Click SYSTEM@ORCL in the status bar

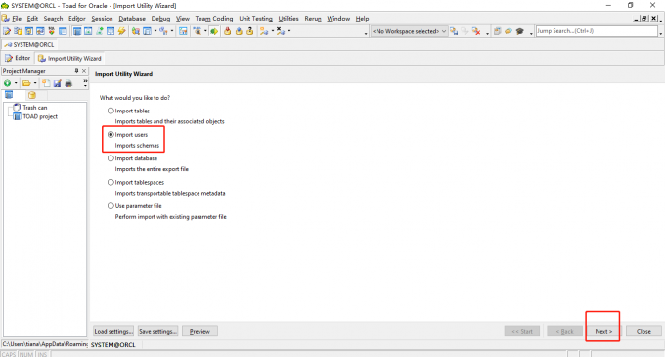click(112, 345)
